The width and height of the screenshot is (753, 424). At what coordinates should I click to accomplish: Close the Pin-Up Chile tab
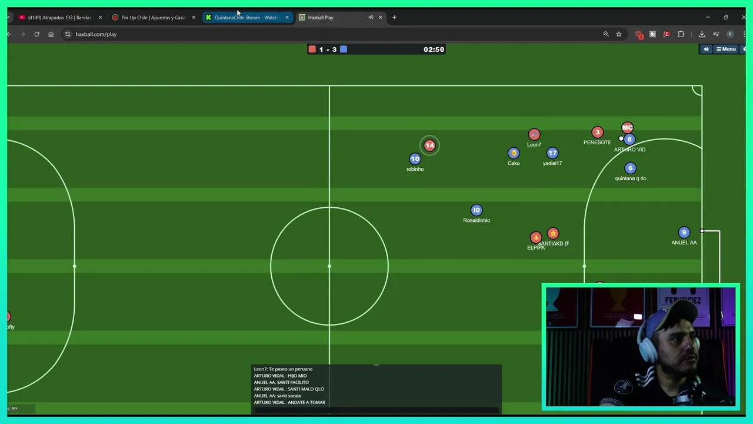[x=194, y=17]
